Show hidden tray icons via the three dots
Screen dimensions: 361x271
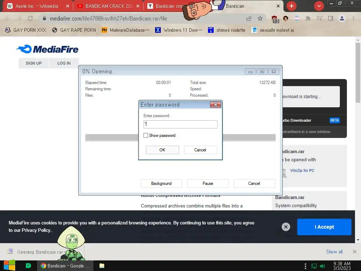pyautogui.click(x=305, y=266)
